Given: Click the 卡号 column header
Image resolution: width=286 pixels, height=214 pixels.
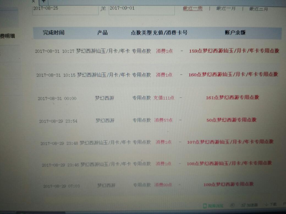Looking at the screenshot, I should pos(182,33).
